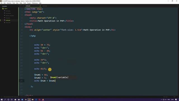
Task: Click the <body> tag line
Action: pos(28,27)
